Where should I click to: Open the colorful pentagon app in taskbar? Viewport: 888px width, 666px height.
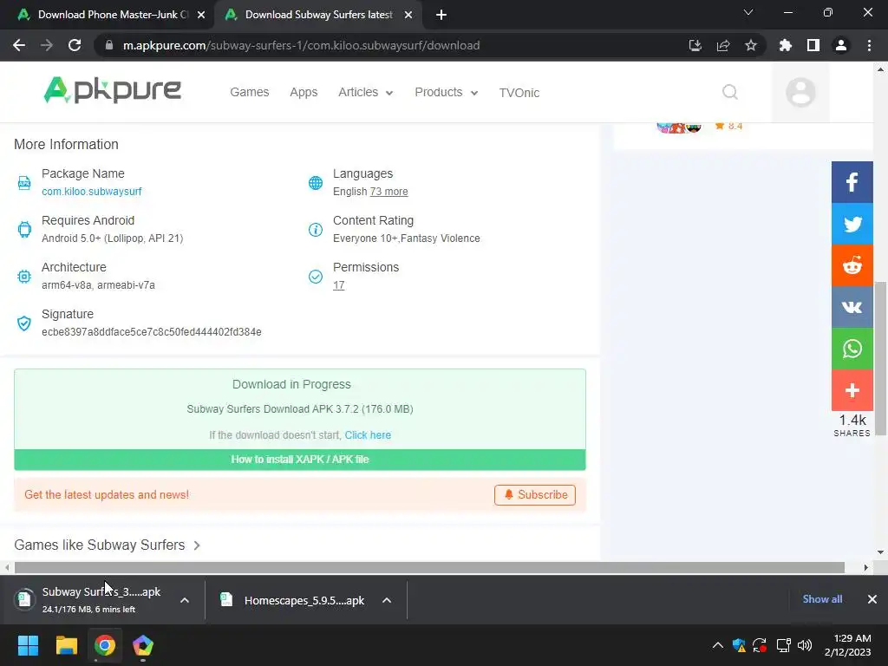(143, 645)
